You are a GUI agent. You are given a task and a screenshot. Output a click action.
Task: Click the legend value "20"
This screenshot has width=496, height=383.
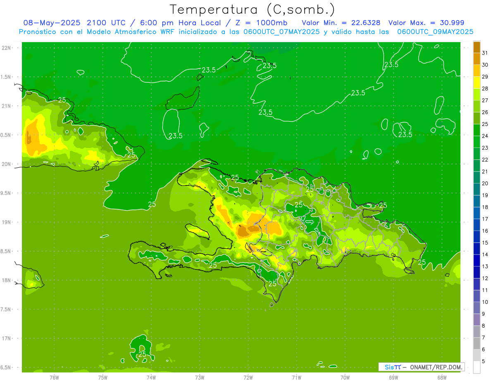(485, 183)
